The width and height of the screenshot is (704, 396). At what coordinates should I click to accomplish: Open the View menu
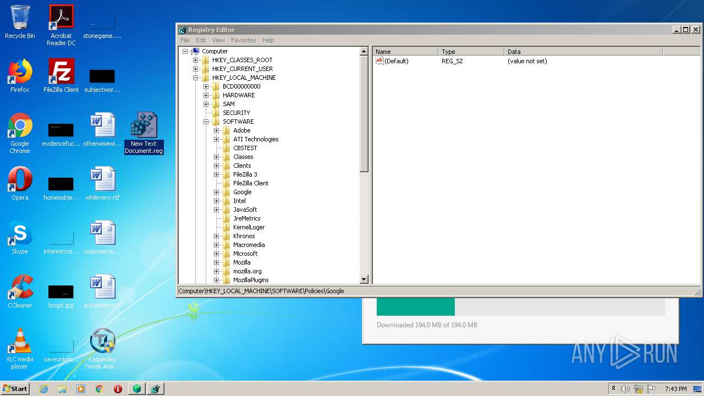click(x=218, y=40)
